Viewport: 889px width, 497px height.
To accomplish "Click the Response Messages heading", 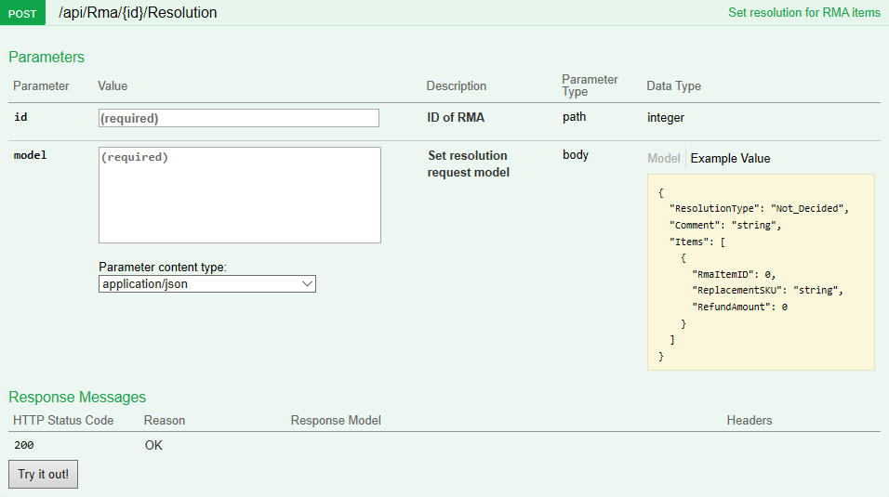I will click(x=77, y=397).
